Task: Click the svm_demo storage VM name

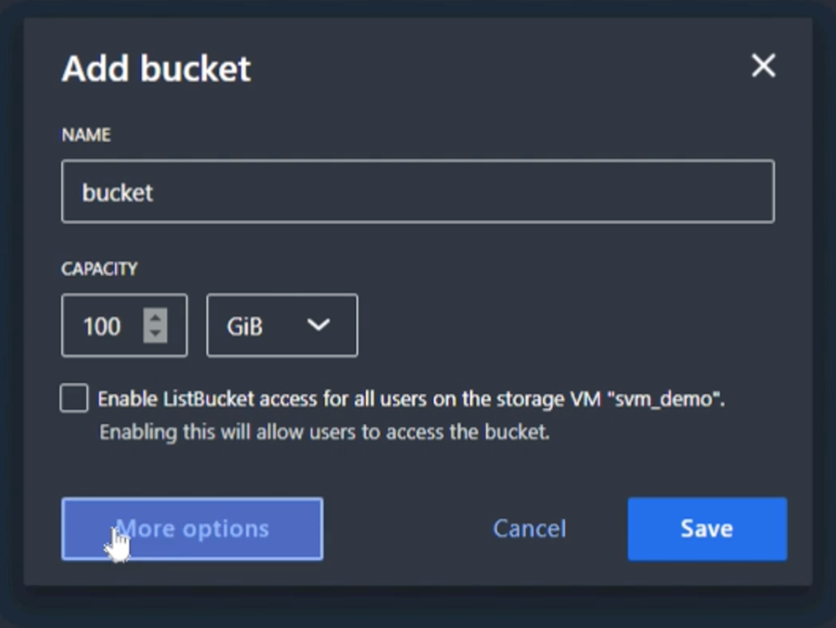Action: (666, 399)
